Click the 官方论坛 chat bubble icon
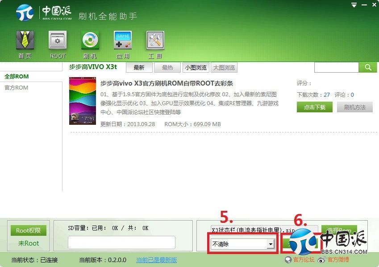Viewport: 379px width, 267px height. tap(288, 260)
